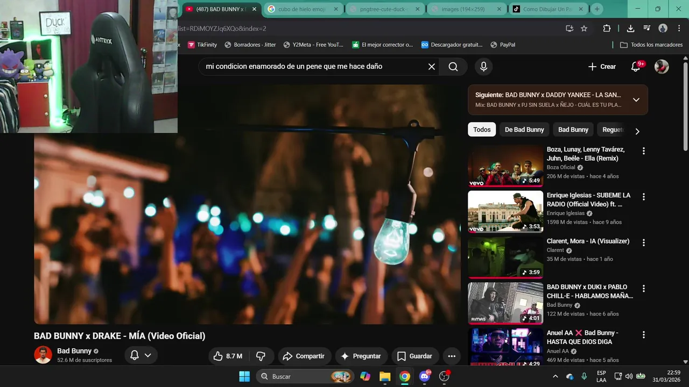This screenshot has width=689, height=387.
Task: Open Chrome downloads icon
Action: coord(630,28)
